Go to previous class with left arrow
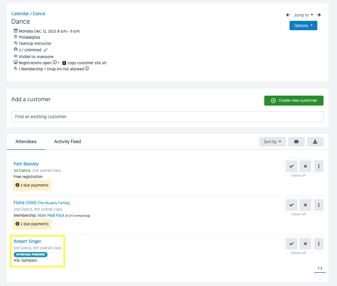The width and height of the screenshot is (337, 286). pos(288,15)
